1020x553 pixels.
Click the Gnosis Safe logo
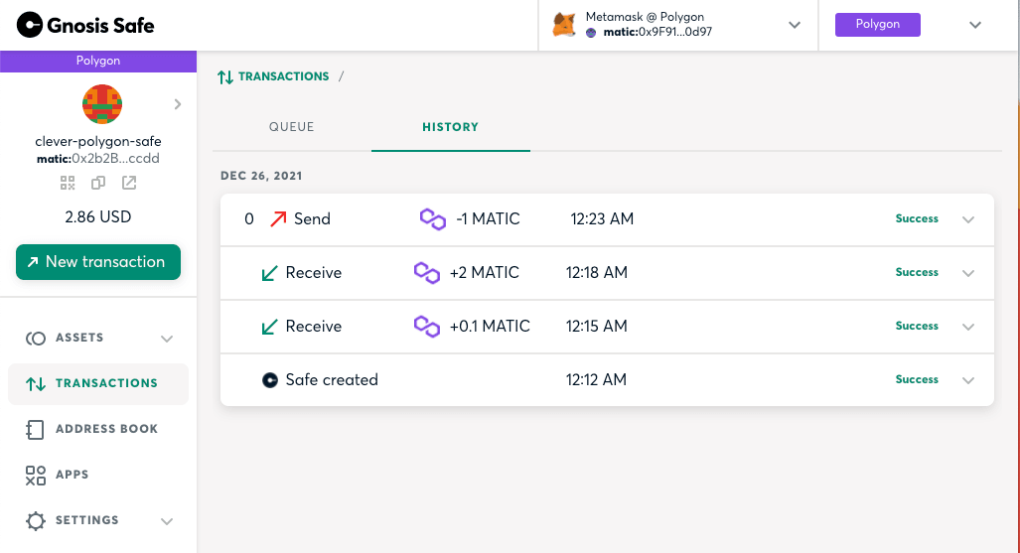(x=85, y=25)
